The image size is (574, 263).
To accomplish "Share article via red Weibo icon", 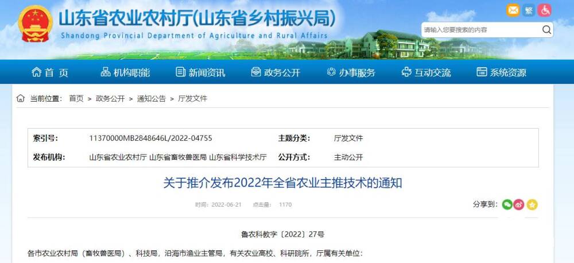I will [x=519, y=204].
